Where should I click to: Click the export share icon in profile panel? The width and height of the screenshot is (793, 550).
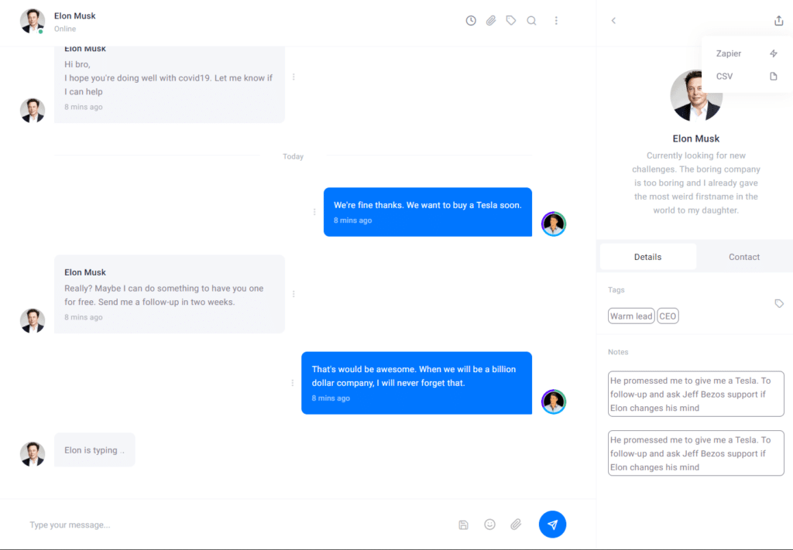point(778,21)
